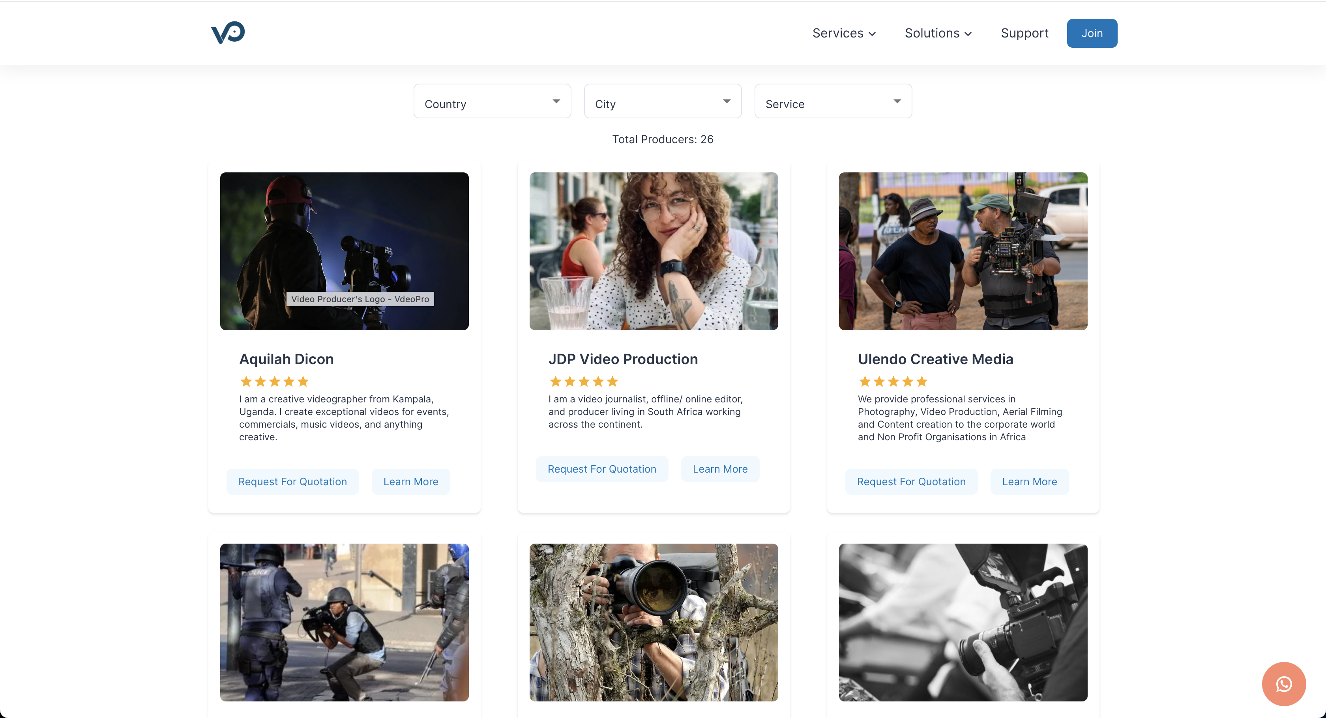Open the black-and-white camera thumbnail
The image size is (1326, 718).
click(x=963, y=622)
